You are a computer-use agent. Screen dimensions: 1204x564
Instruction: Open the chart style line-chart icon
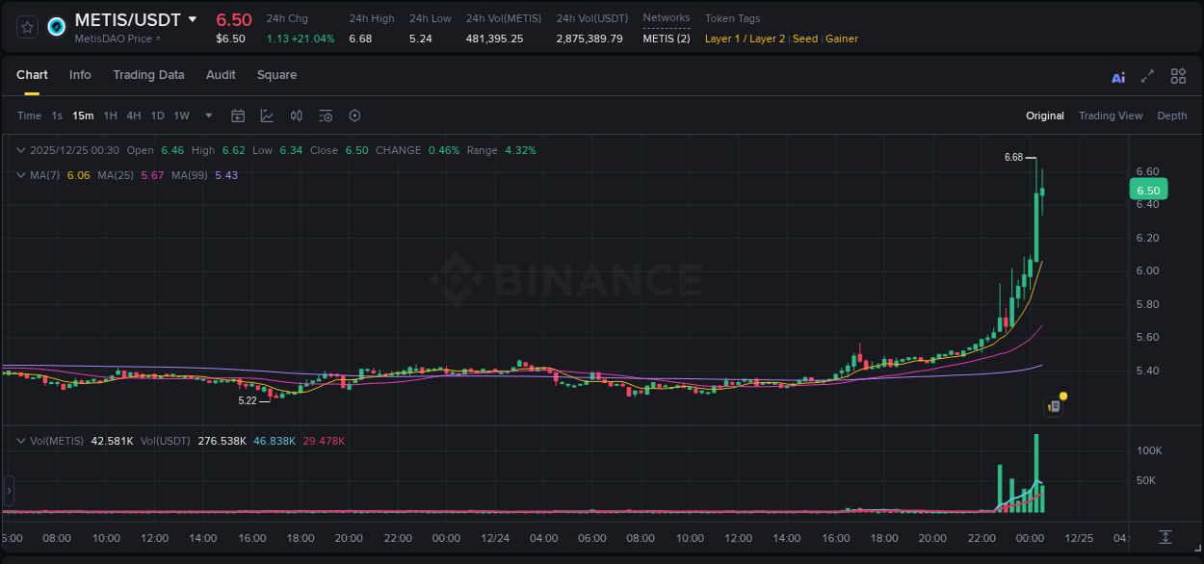click(267, 115)
